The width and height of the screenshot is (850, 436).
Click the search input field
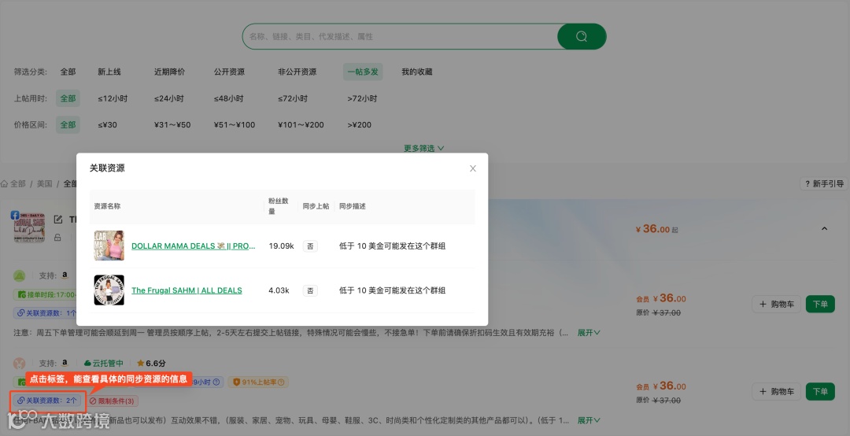400,36
